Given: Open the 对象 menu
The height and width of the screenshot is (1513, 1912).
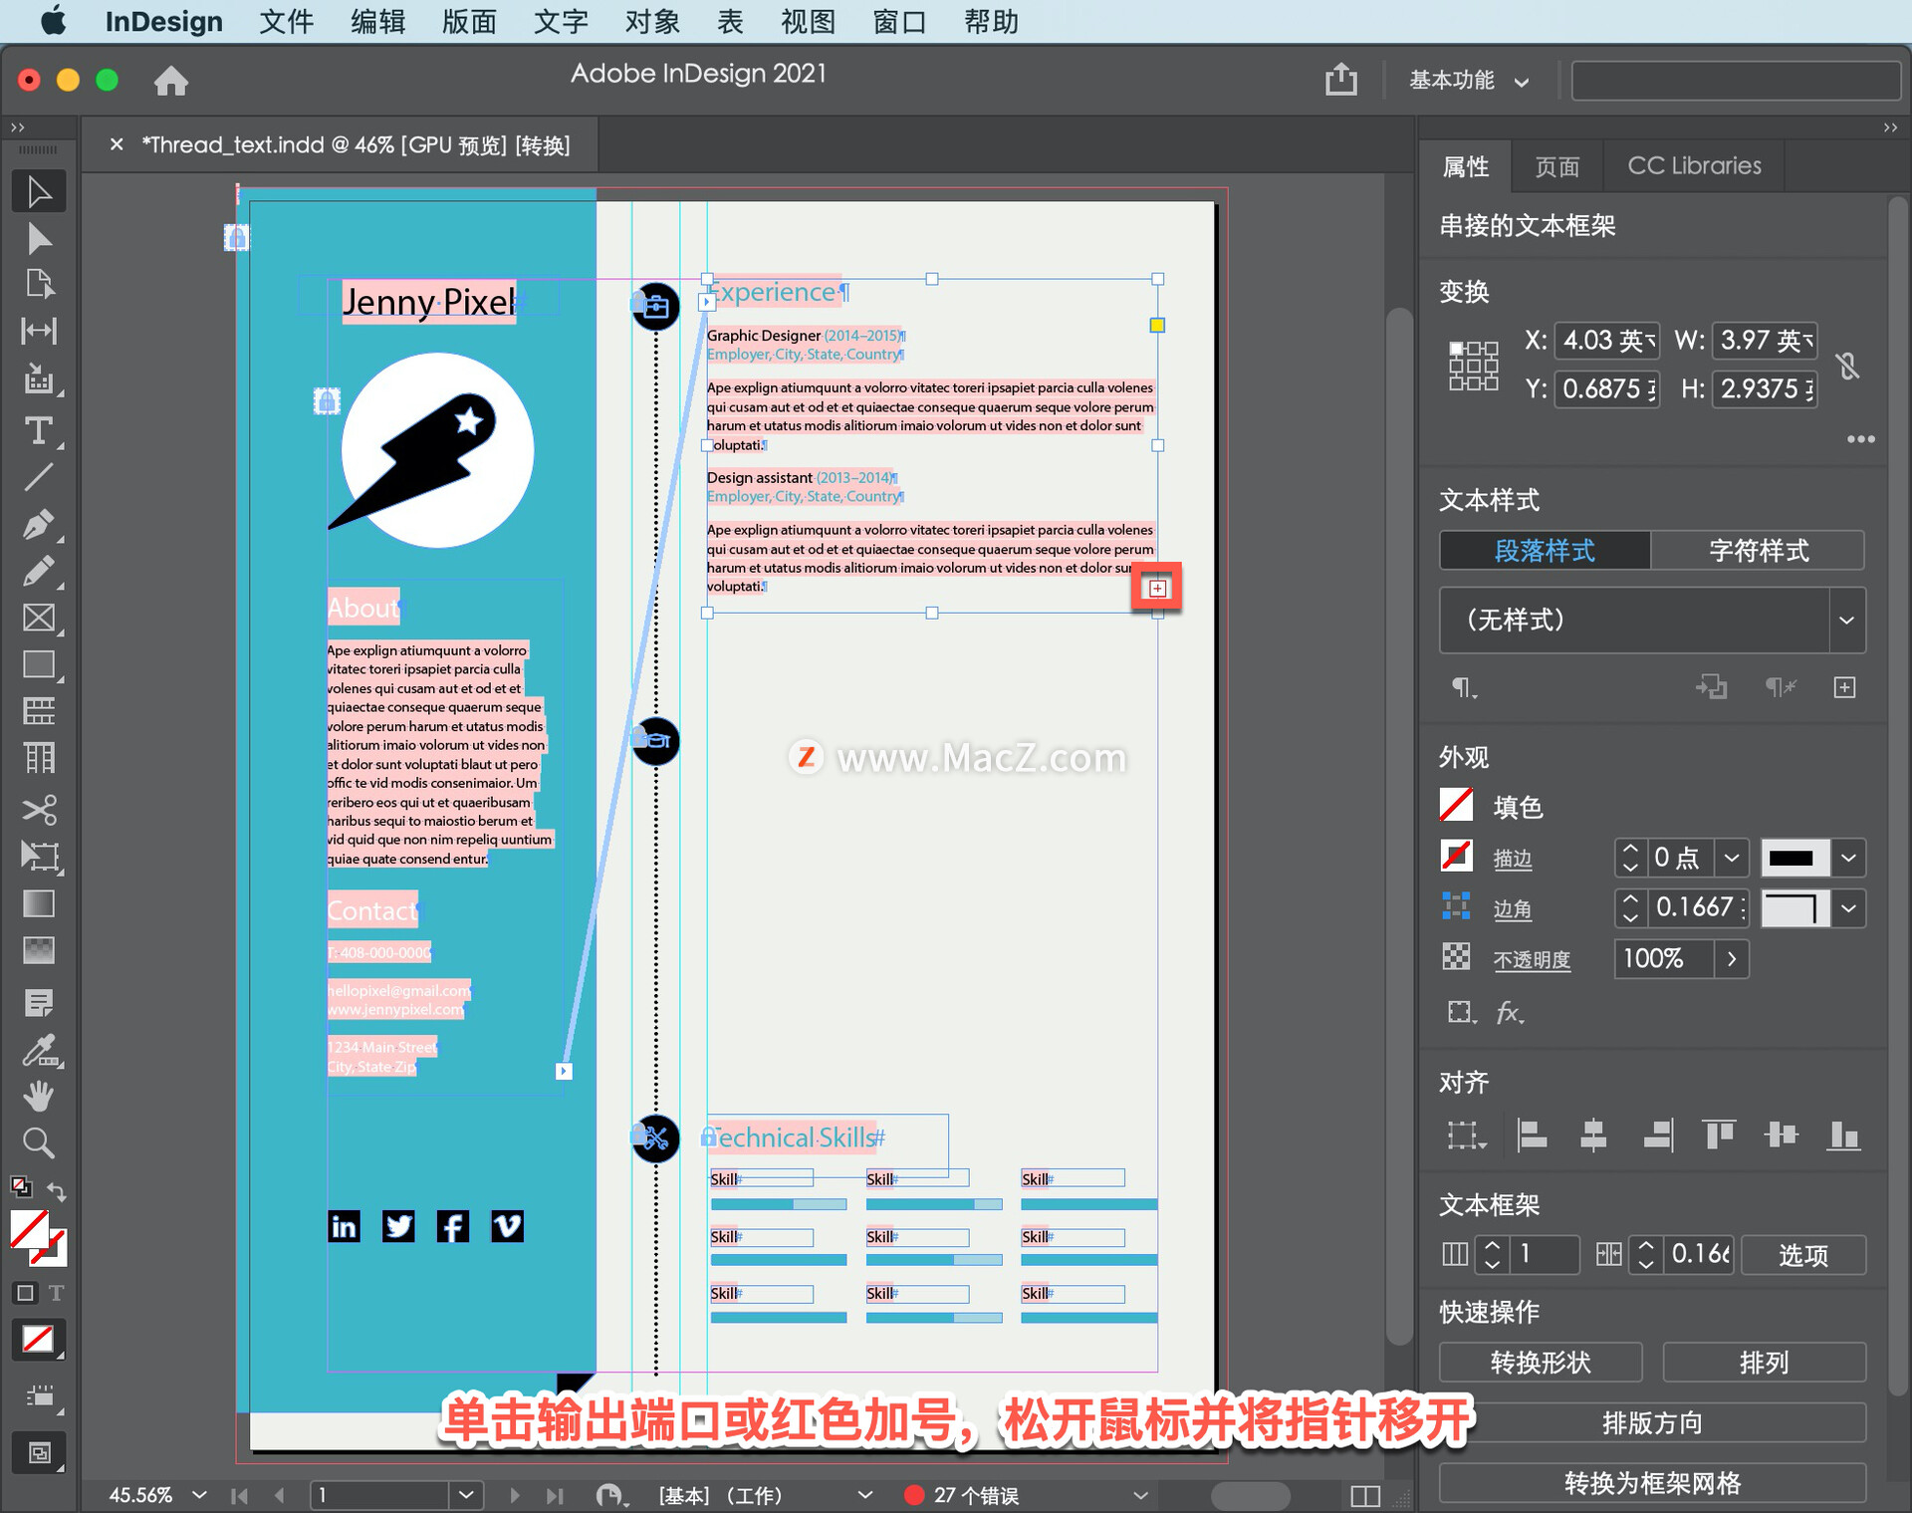Looking at the screenshot, I should [x=652, y=22].
